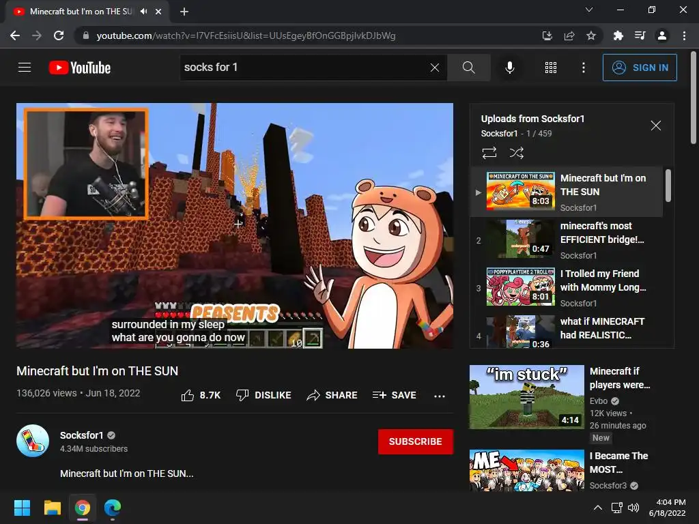Open the Socksfor3 channel link
The width and height of the screenshot is (699, 524).
coord(608,486)
